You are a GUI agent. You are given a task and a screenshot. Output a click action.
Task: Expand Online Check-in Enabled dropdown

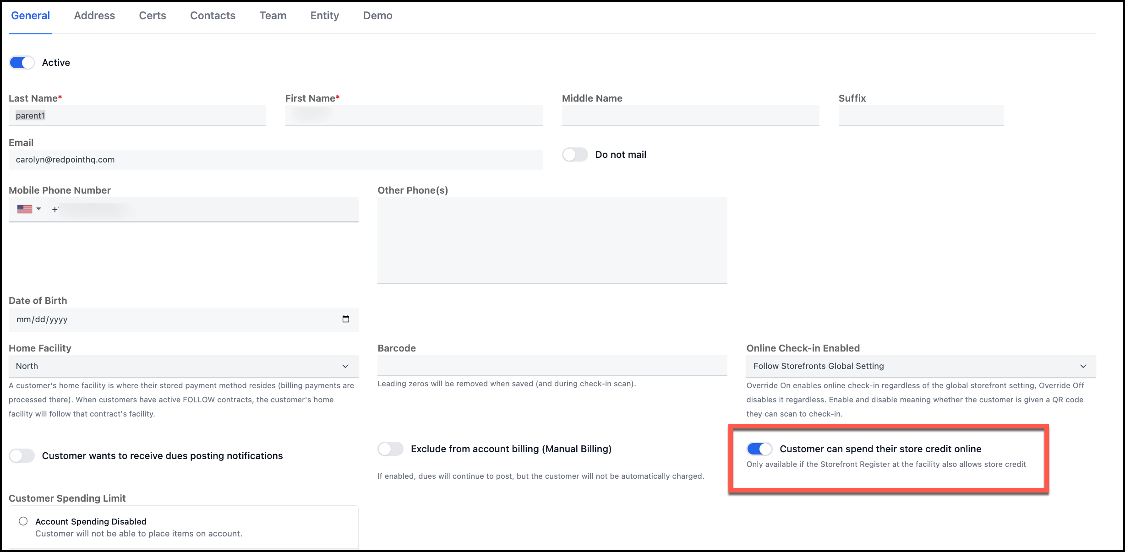pyautogui.click(x=921, y=366)
